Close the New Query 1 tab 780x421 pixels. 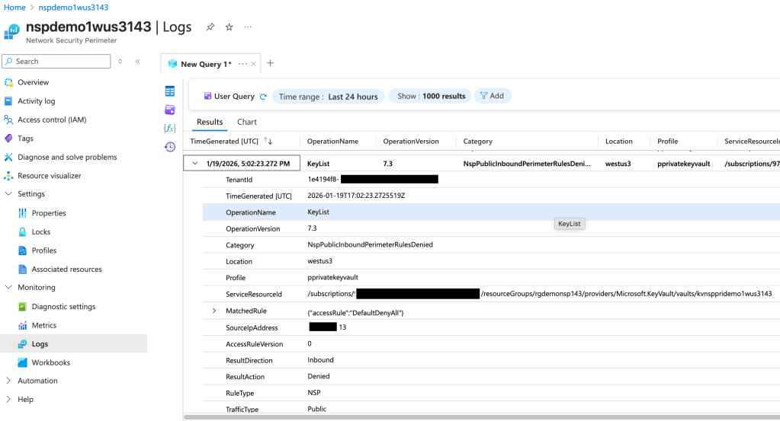pos(255,64)
